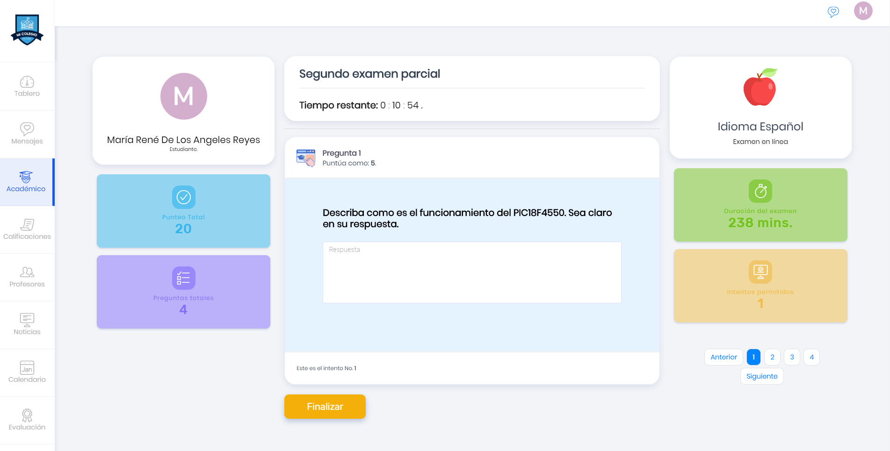Screen dimensions: 890x451
Task: Jump to question page 4
Action: point(811,357)
